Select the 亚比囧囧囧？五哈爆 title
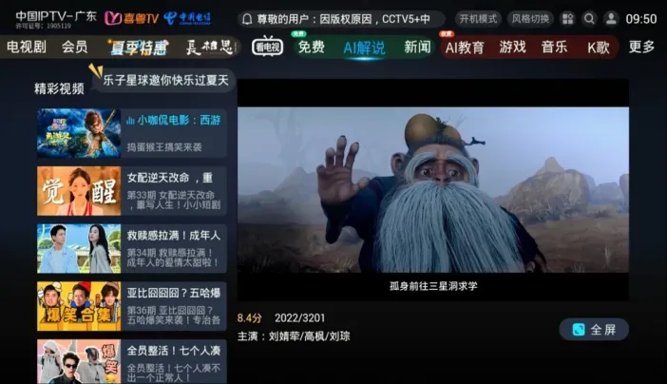667x384 pixels. pyautogui.click(x=174, y=293)
